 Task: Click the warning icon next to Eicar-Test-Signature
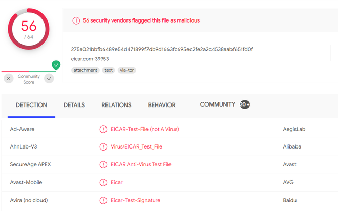pyautogui.click(x=103, y=200)
